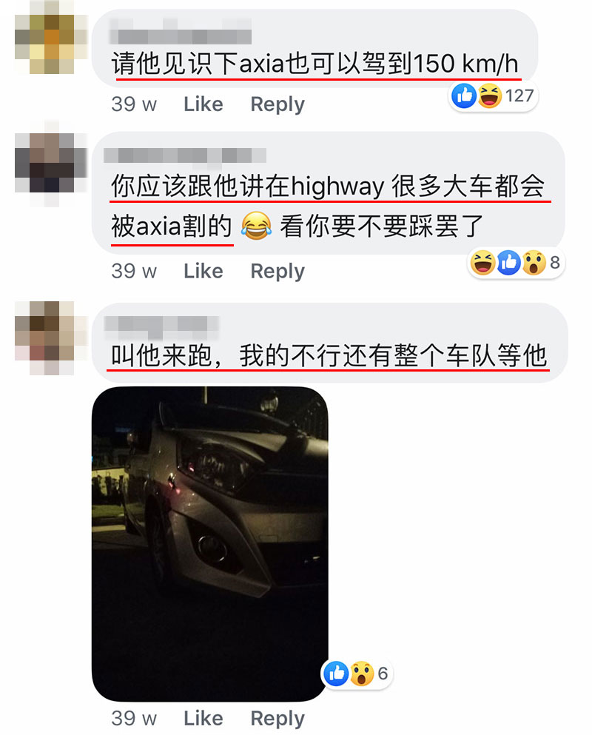Viewport: 592px width, 735px height.
Task: Click the wow emoji reaction on the second comment
Action: [x=534, y=263]
